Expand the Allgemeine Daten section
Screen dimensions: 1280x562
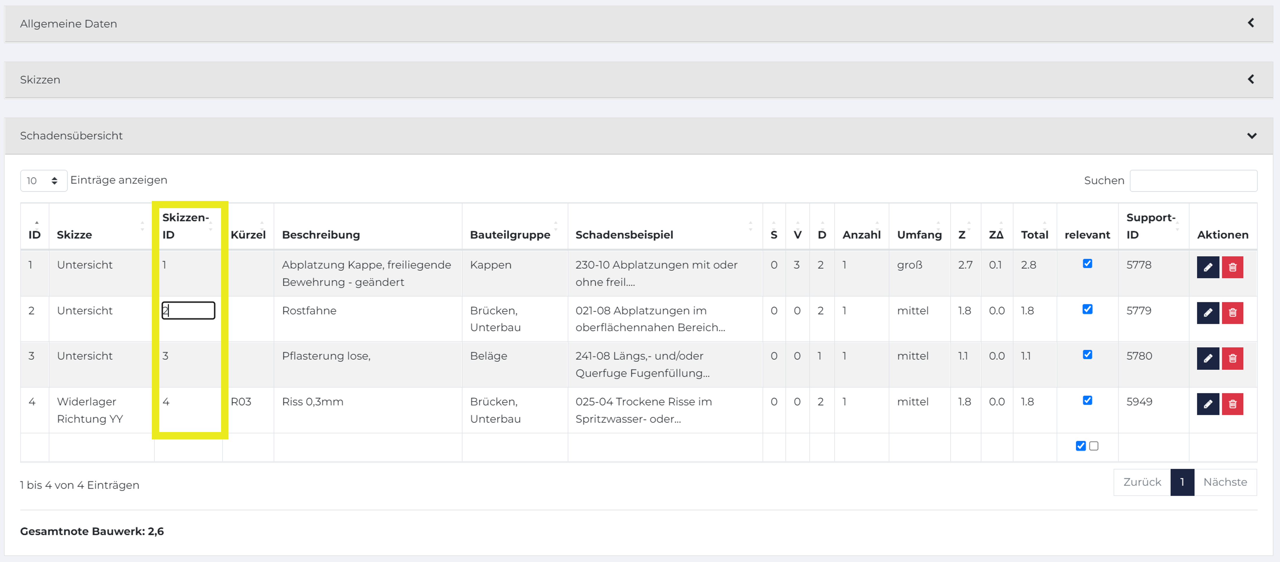(x=1251, y=23)
